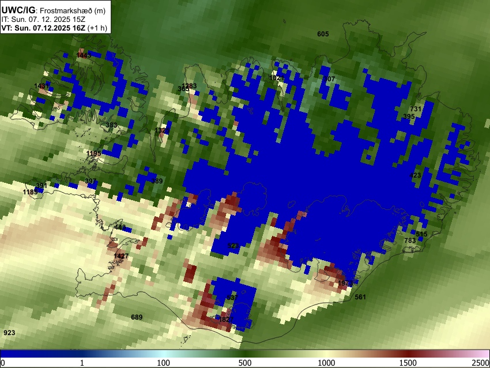Click the 1427 station value

click(121, 256)
